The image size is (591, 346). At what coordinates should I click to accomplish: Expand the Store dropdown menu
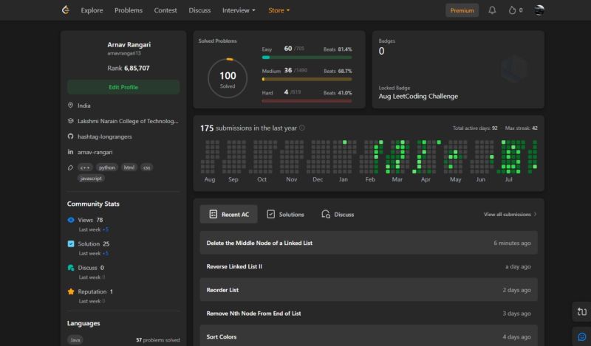(x=279, y=10)
